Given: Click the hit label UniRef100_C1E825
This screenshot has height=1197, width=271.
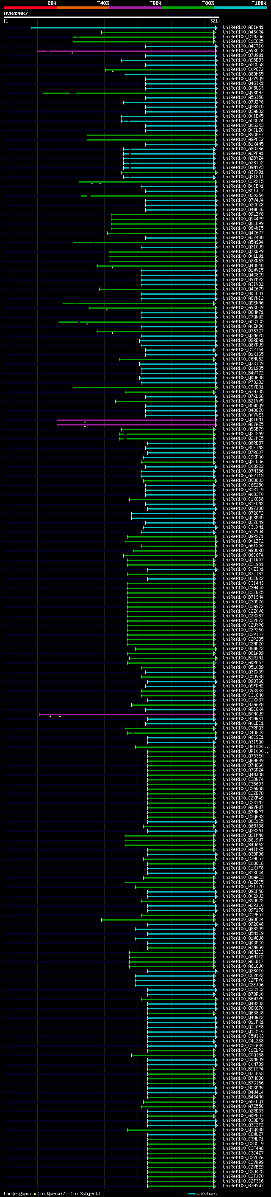Looking at the screenshot, I should 243,41.
